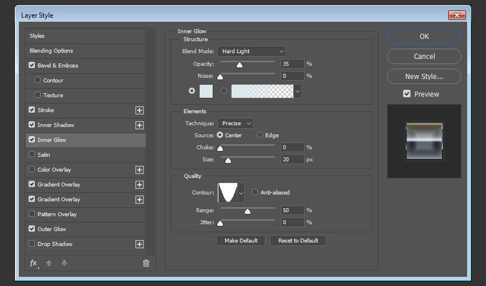Click the solid glow color swatch
Viewport: 486px width, 286px height.
tap(206, 90)
